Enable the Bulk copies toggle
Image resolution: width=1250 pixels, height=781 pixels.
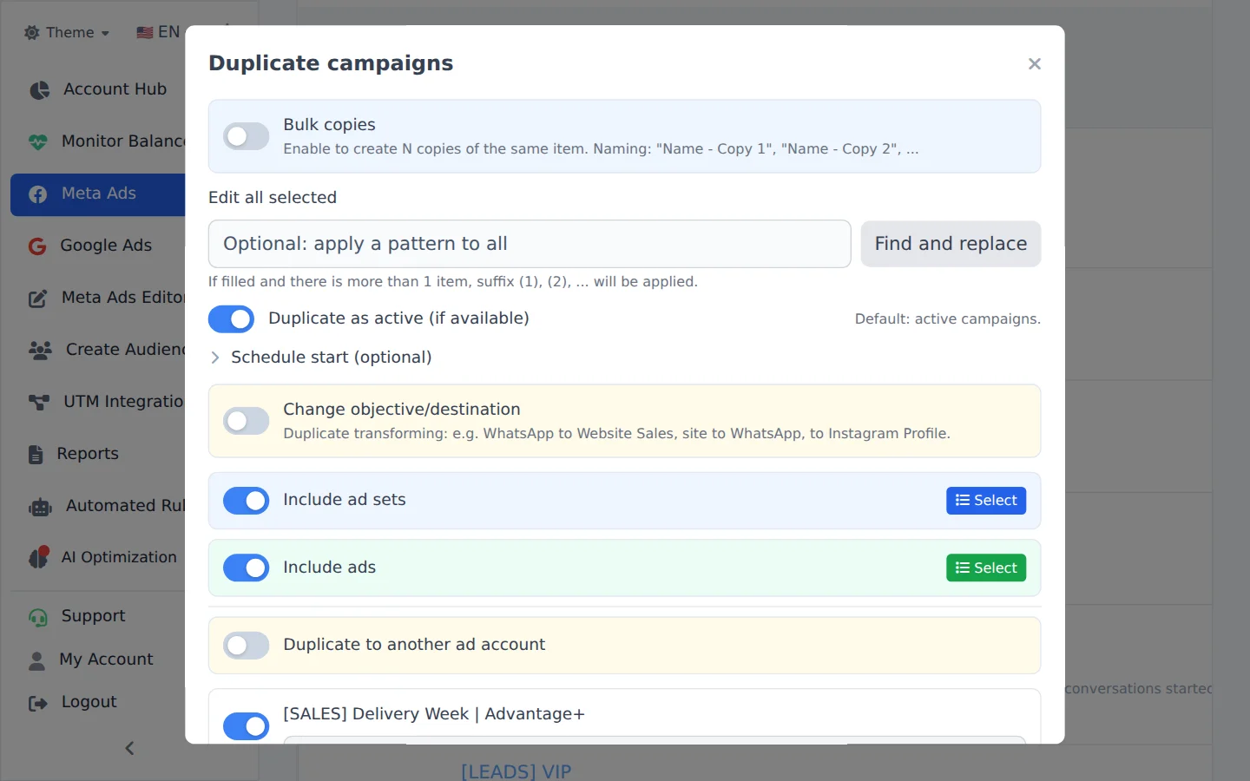[x=246, y=136]
